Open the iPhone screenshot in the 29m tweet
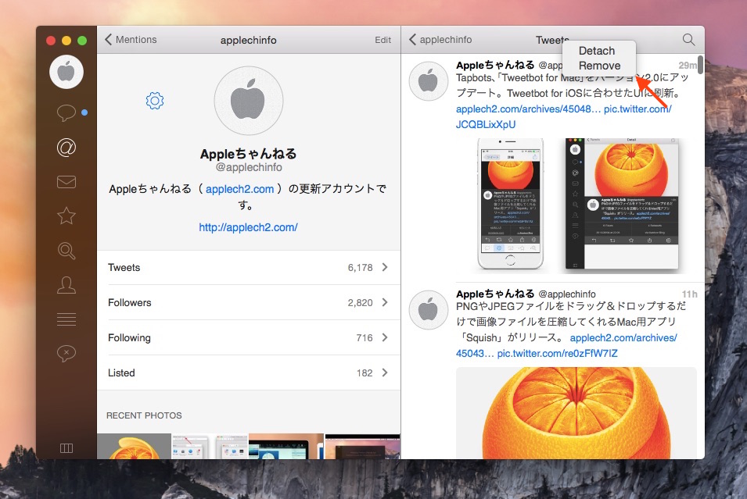Viewport: 747px width, 499px height. (x=510, y=204)
